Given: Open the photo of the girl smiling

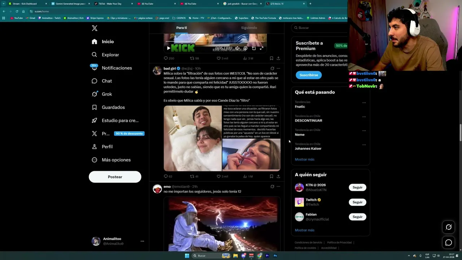Looking at the screenshot, I should 251,155.
